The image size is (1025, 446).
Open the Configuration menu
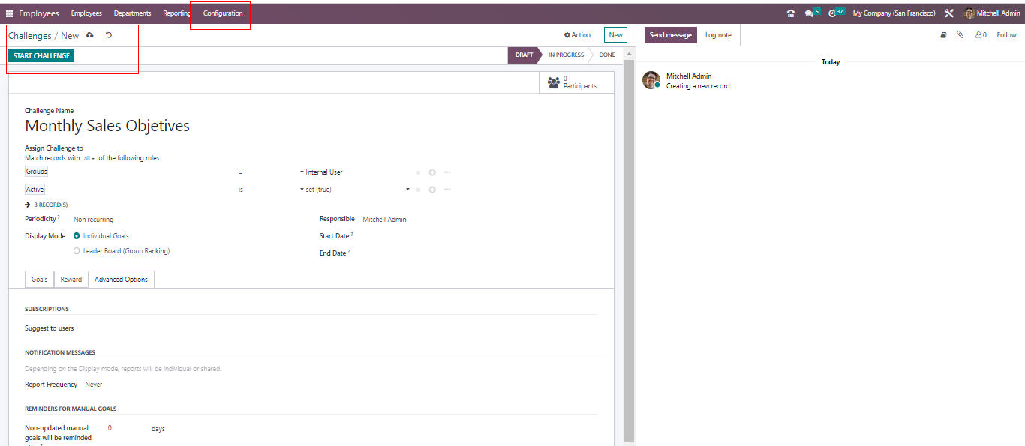[223, 13]
